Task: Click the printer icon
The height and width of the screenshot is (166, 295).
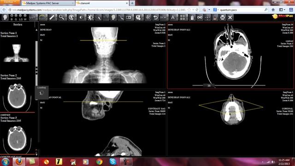Action: (x=223, y=18)
